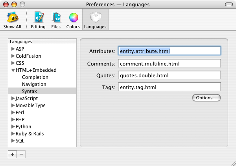Viewport: 236px width, 166px height.
Task: Expand the Ruby & Rails entry
Action: coord(13,134)
